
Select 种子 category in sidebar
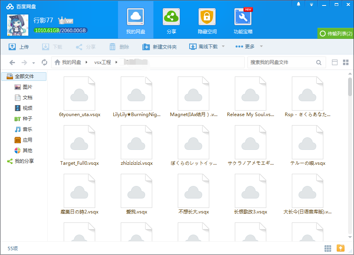(24, 119)
